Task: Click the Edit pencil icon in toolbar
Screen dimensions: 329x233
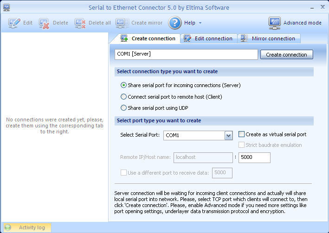Action: 14,23
